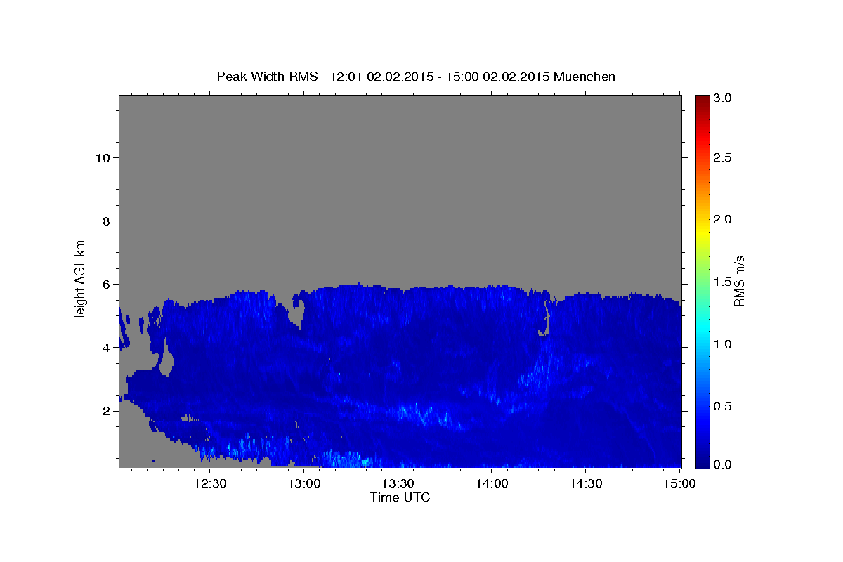Click the 14:30 time tick label
The width and height of the screenshot is (843, 562).
tap(586, 483)
